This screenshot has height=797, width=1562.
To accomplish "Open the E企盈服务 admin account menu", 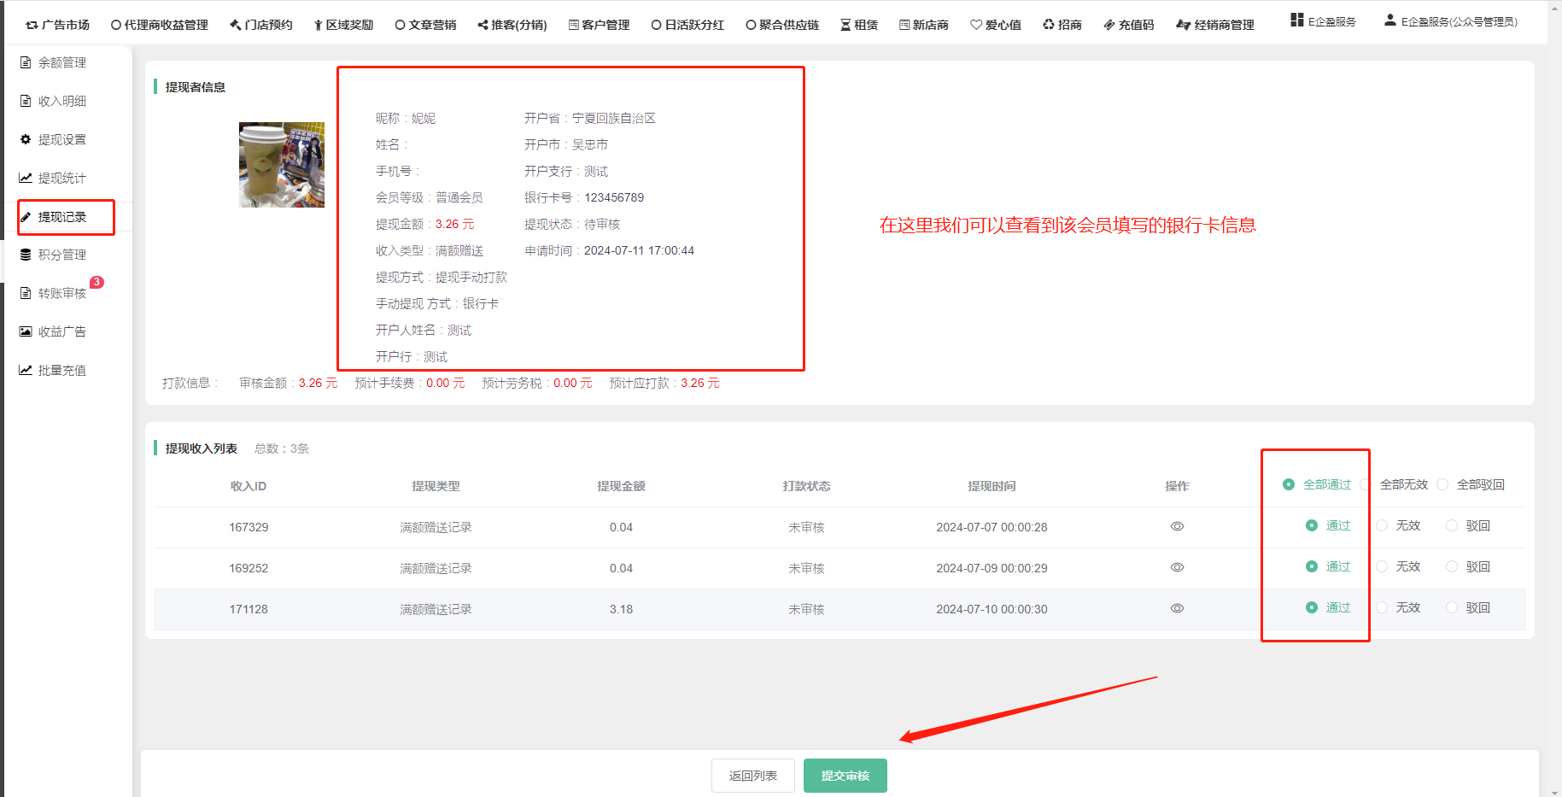I will [x=1450, y=22].
